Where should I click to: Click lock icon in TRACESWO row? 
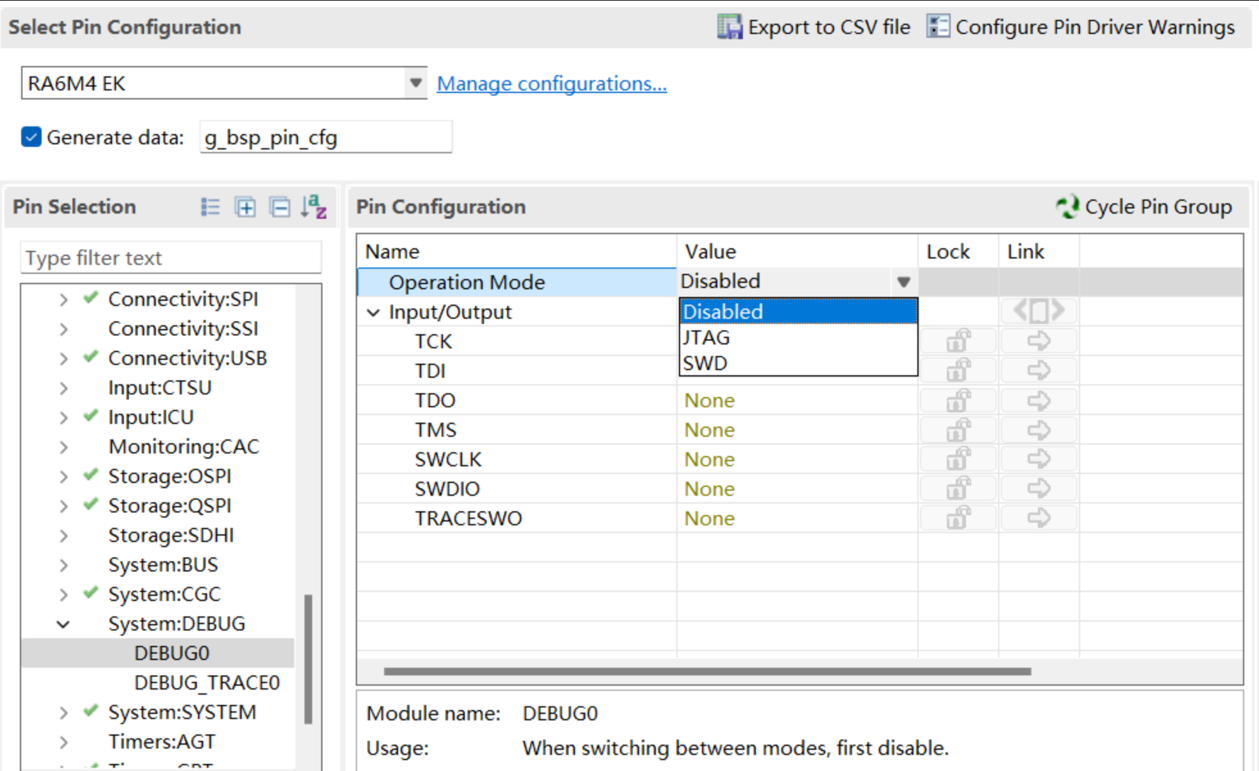[958, 518]
